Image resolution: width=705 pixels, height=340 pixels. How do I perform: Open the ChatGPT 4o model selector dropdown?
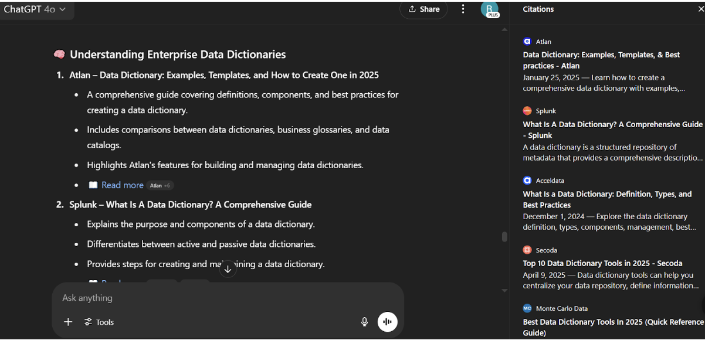[x=35, y=9]
